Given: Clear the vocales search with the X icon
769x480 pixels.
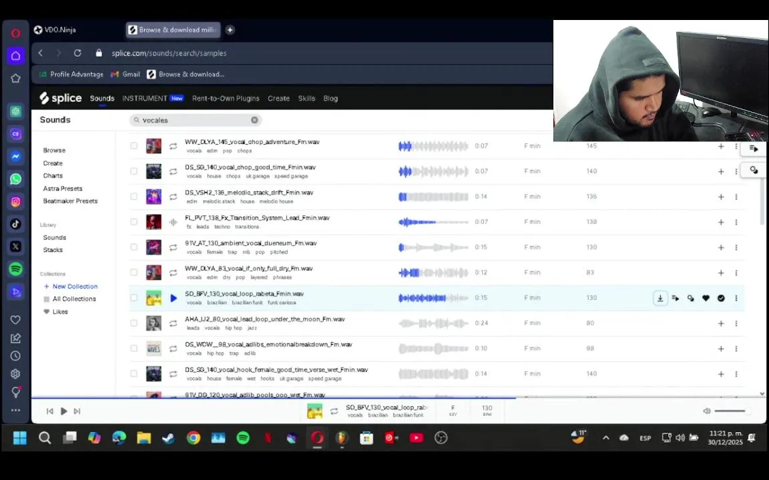Looking at the screenshot, I should (x=254, y=120).
